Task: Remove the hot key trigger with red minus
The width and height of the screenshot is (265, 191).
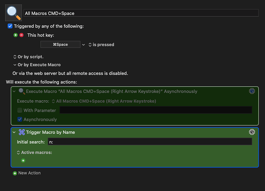Action: 22,35
